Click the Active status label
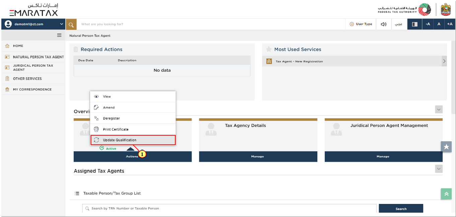The width and height of the screenshot is (456, 217). [x=111, y=149]
